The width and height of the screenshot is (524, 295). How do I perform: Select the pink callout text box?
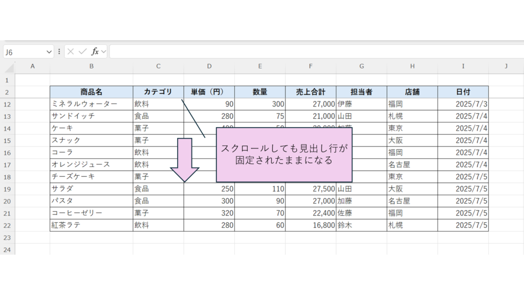point(284,155)
